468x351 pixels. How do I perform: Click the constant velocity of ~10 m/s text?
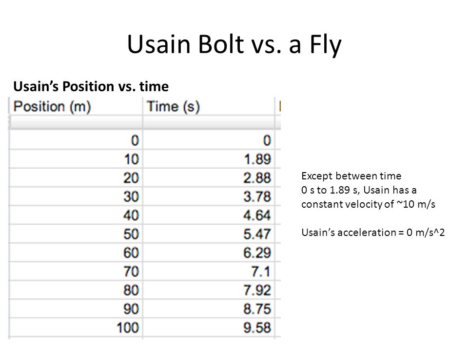click(x=369, y=204)
